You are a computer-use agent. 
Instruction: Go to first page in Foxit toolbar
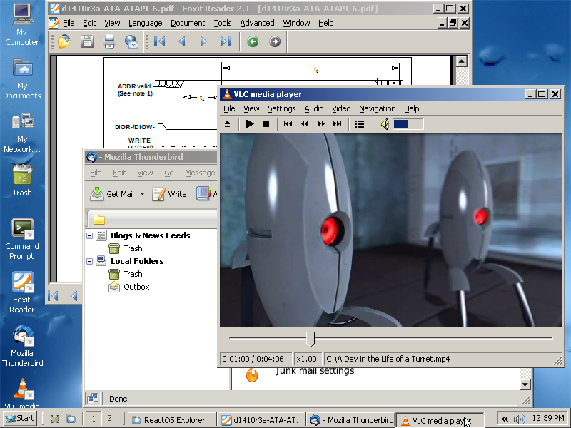tap(160, 41)
